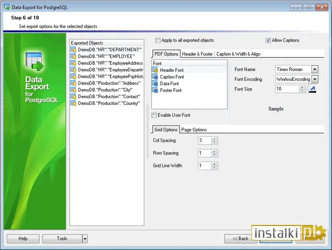
Task: Expand the Tools button dropdown arrow
Action: click(85, 239)
